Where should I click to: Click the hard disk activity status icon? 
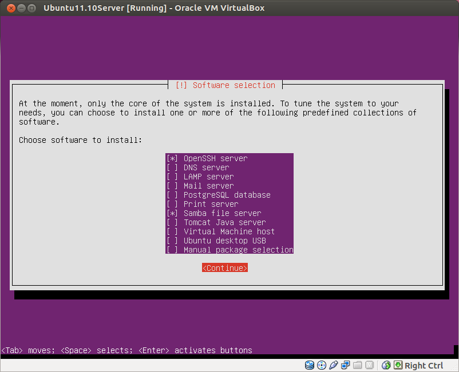pyautogui.click(x=309, y=365)
